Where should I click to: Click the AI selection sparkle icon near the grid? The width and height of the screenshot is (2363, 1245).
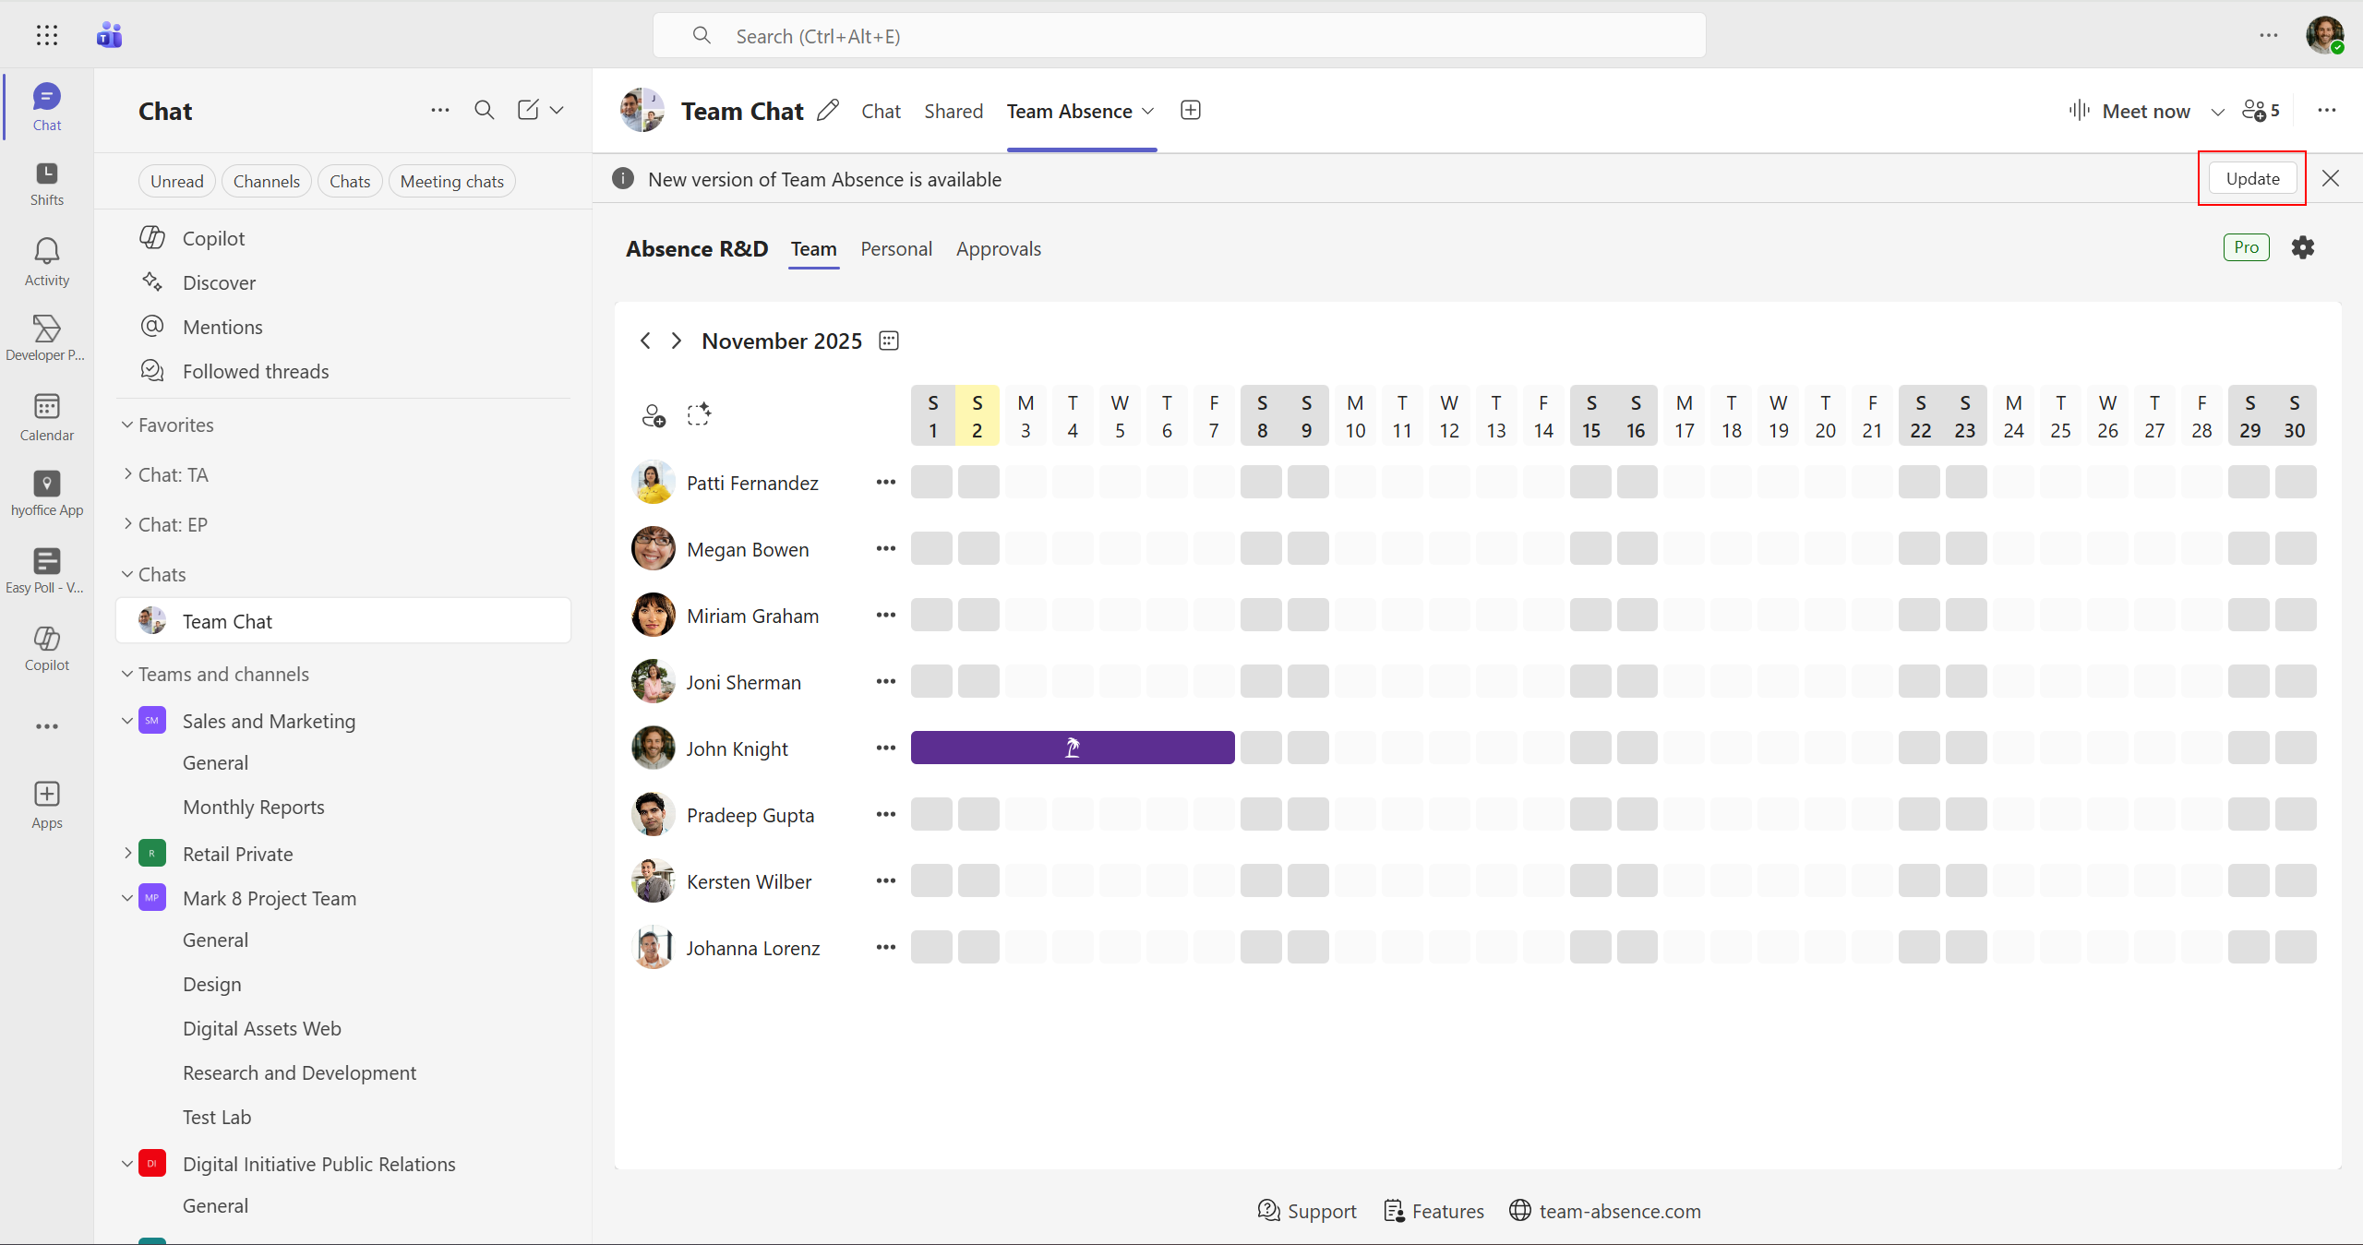(x=700, y=414)
